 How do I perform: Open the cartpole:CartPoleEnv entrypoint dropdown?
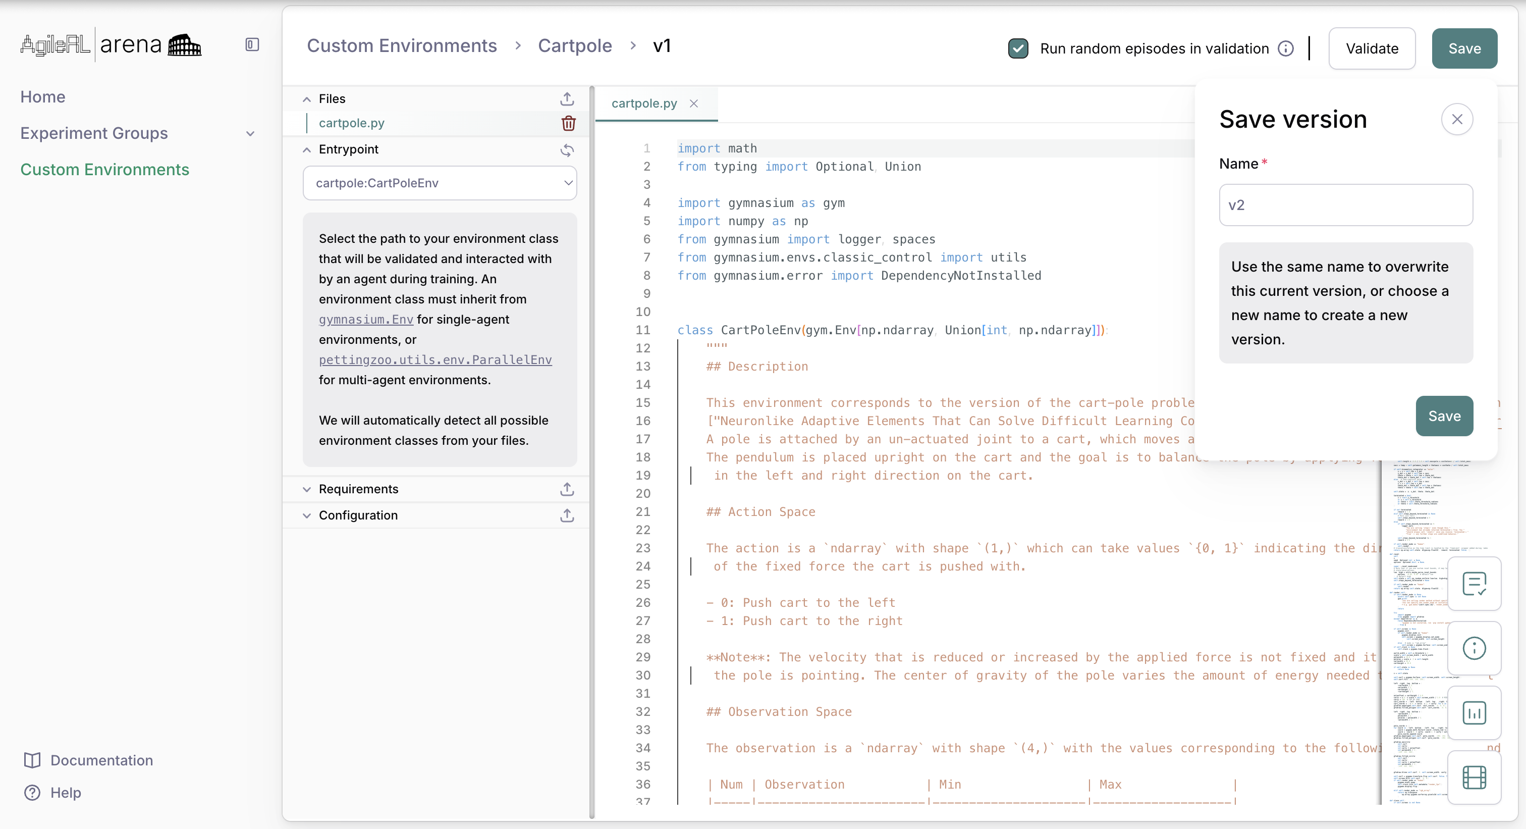point(440,183)
